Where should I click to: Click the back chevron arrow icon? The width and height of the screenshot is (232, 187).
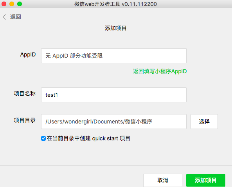tap(4, 17)
